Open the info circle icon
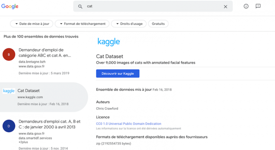Screen dimensions: 275x150 coord(246,6)
